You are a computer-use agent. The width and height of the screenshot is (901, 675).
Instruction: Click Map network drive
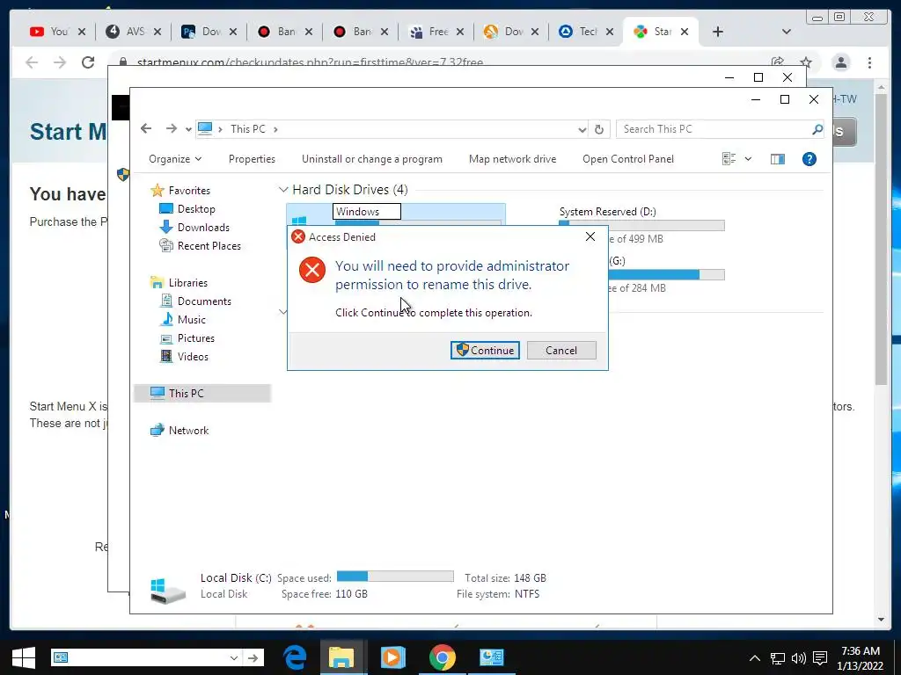[513, 159]
